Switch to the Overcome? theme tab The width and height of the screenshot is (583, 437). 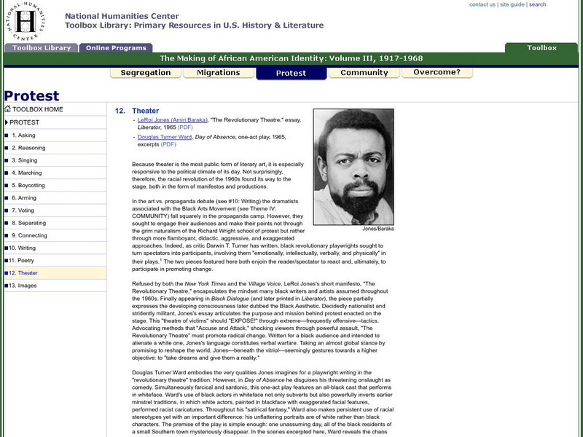pos(437,72)
